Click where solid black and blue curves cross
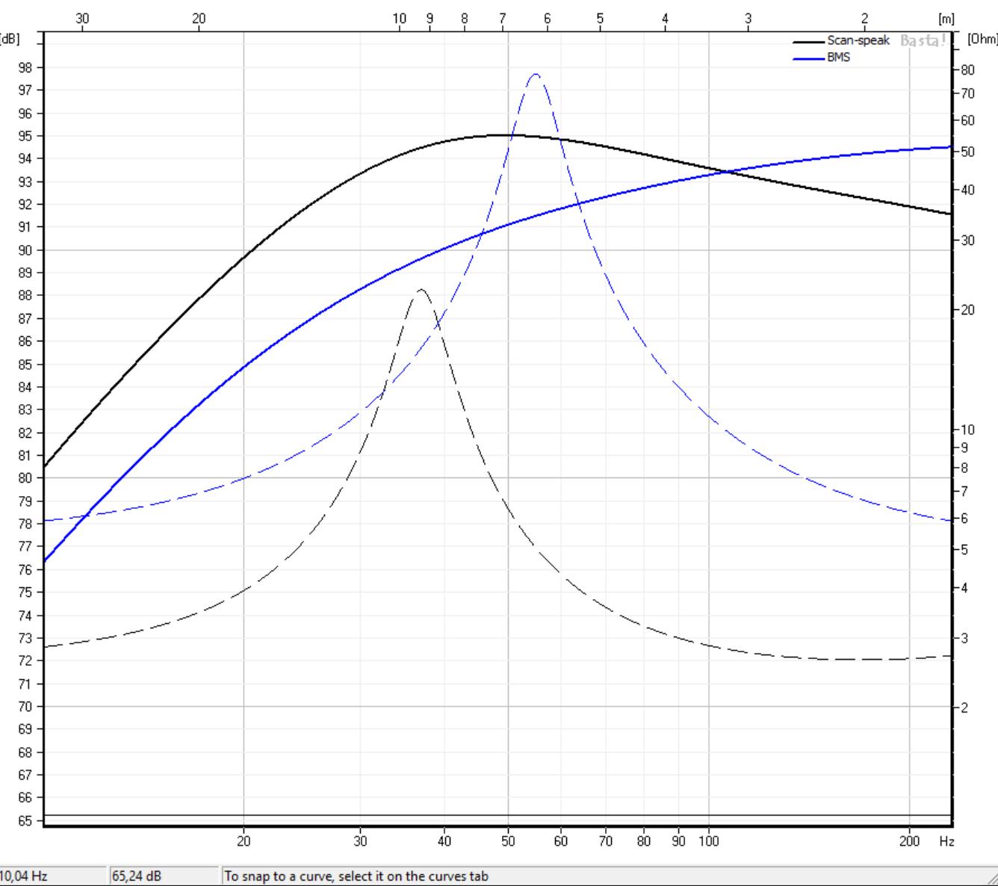 (725, 172)
